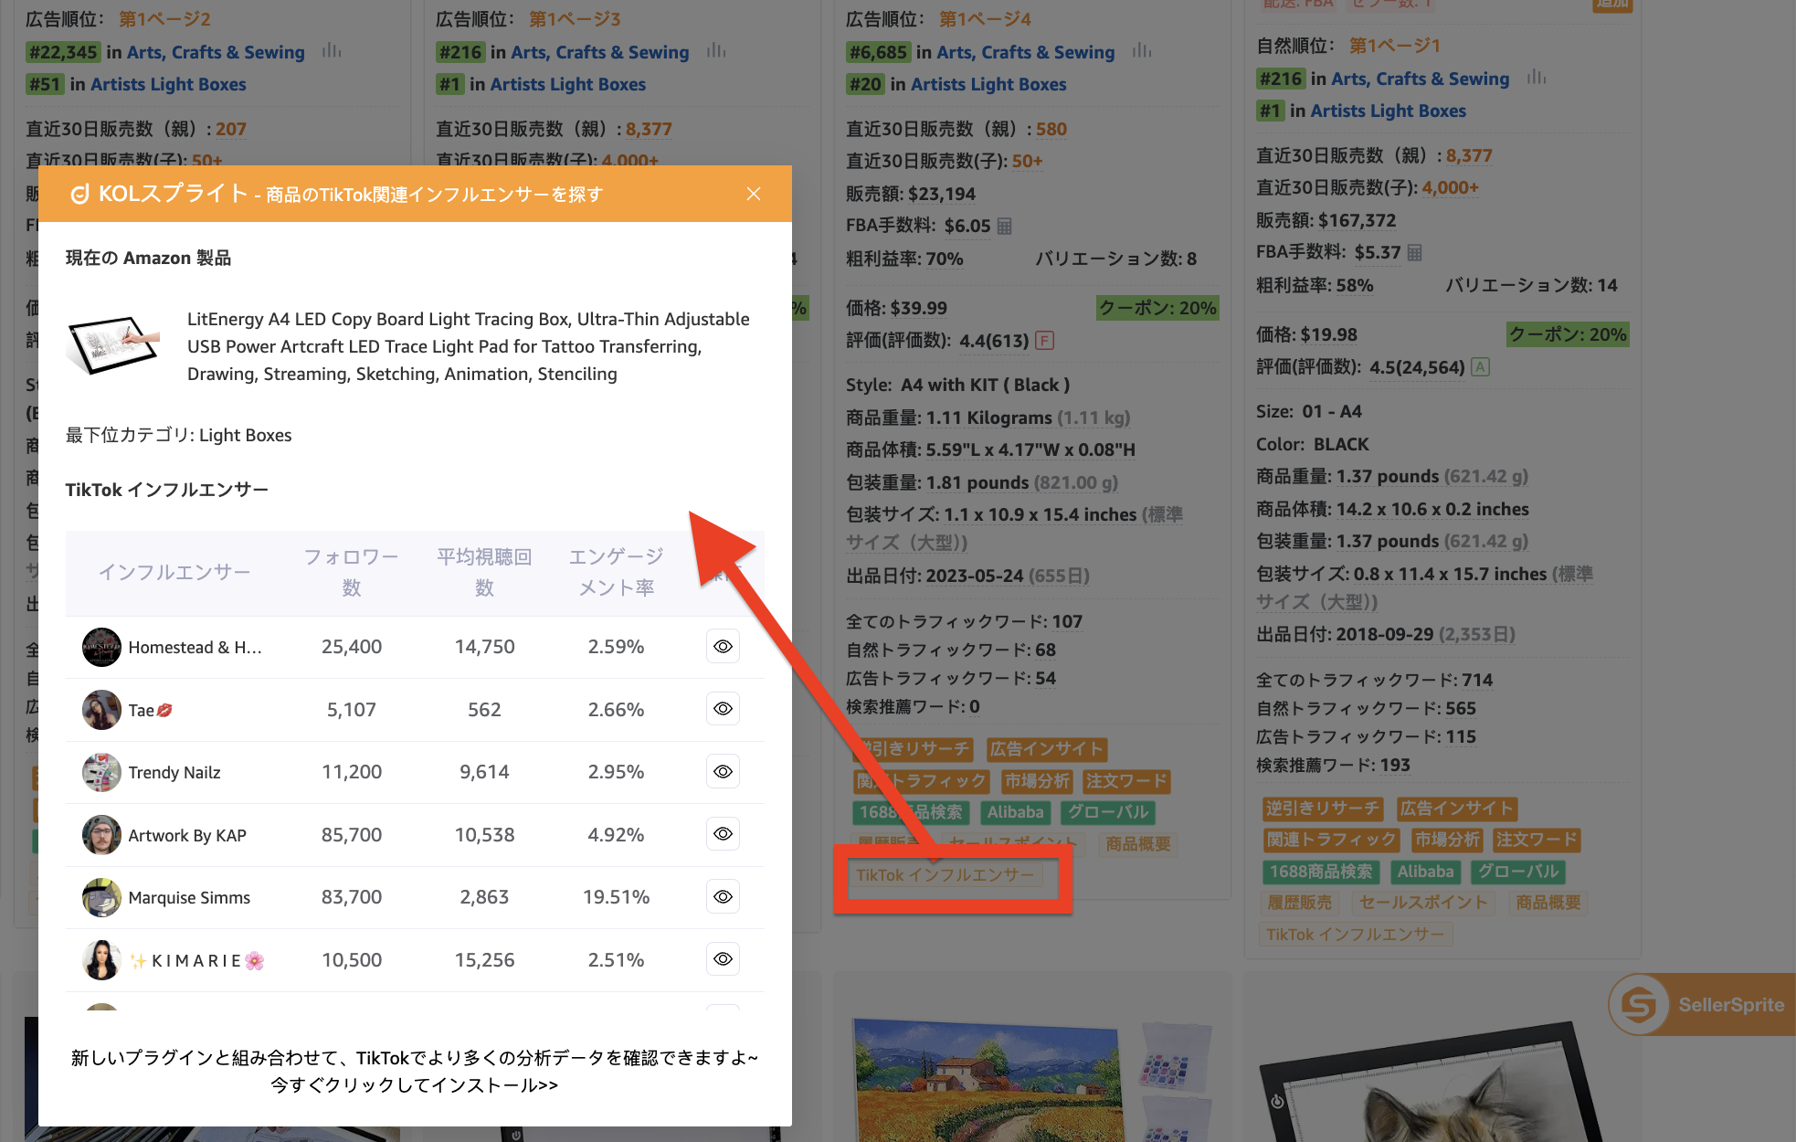
Task: Click Trendy Nailz avatar
Action: pyautogui.click(x=101, y=772)
